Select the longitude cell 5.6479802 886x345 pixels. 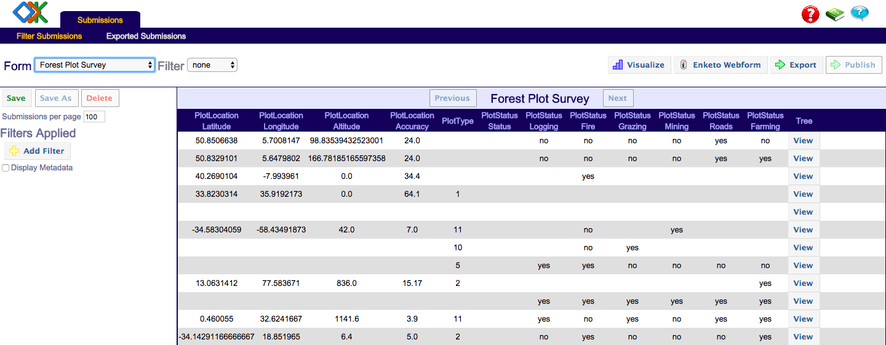coord(281,159)
